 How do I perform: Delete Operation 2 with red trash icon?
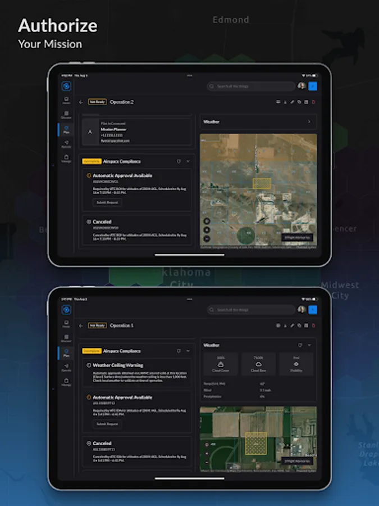[313, 102]
